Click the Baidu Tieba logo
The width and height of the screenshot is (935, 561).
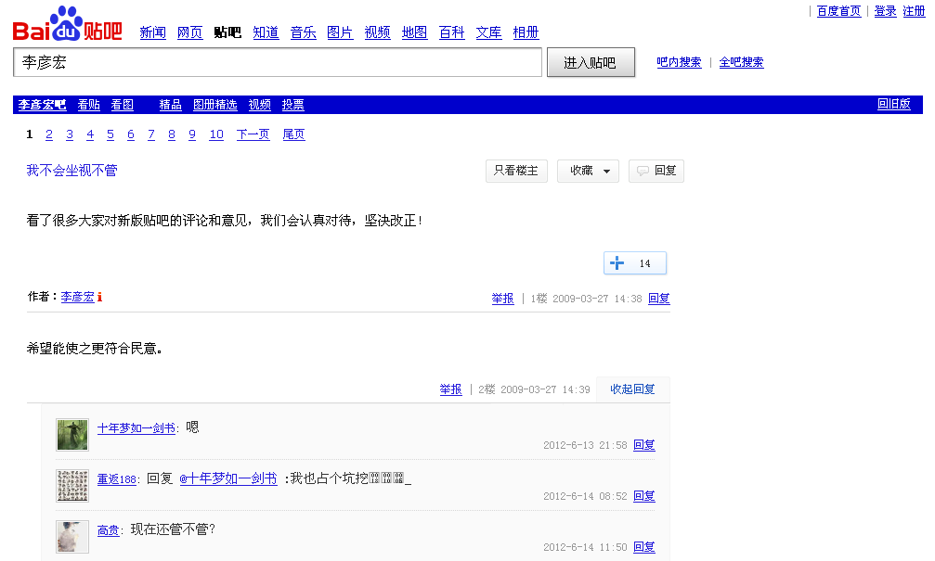tap(68, 24)
